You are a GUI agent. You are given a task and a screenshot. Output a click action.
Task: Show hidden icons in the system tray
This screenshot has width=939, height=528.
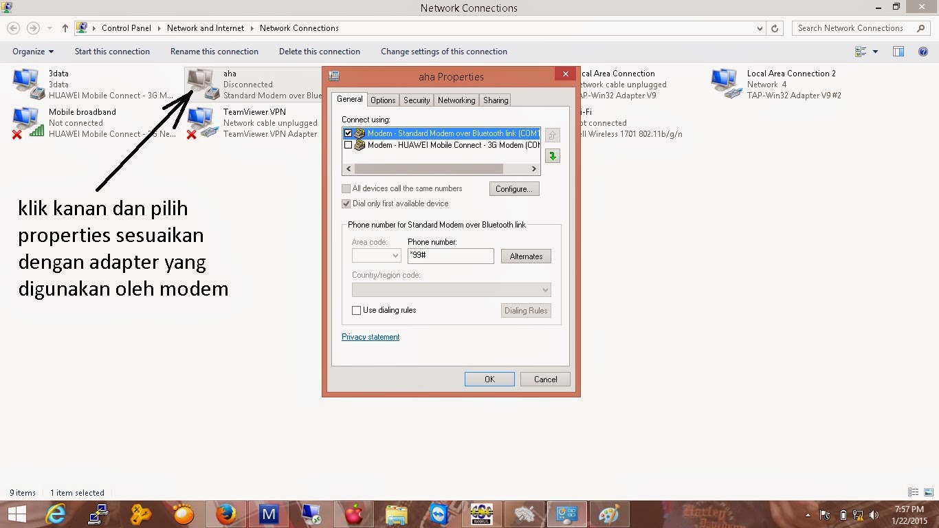pyautogui.click(x=808, y=514)
